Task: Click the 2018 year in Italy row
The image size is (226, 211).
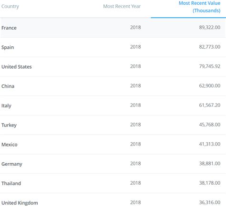Action: click(135, 105)
